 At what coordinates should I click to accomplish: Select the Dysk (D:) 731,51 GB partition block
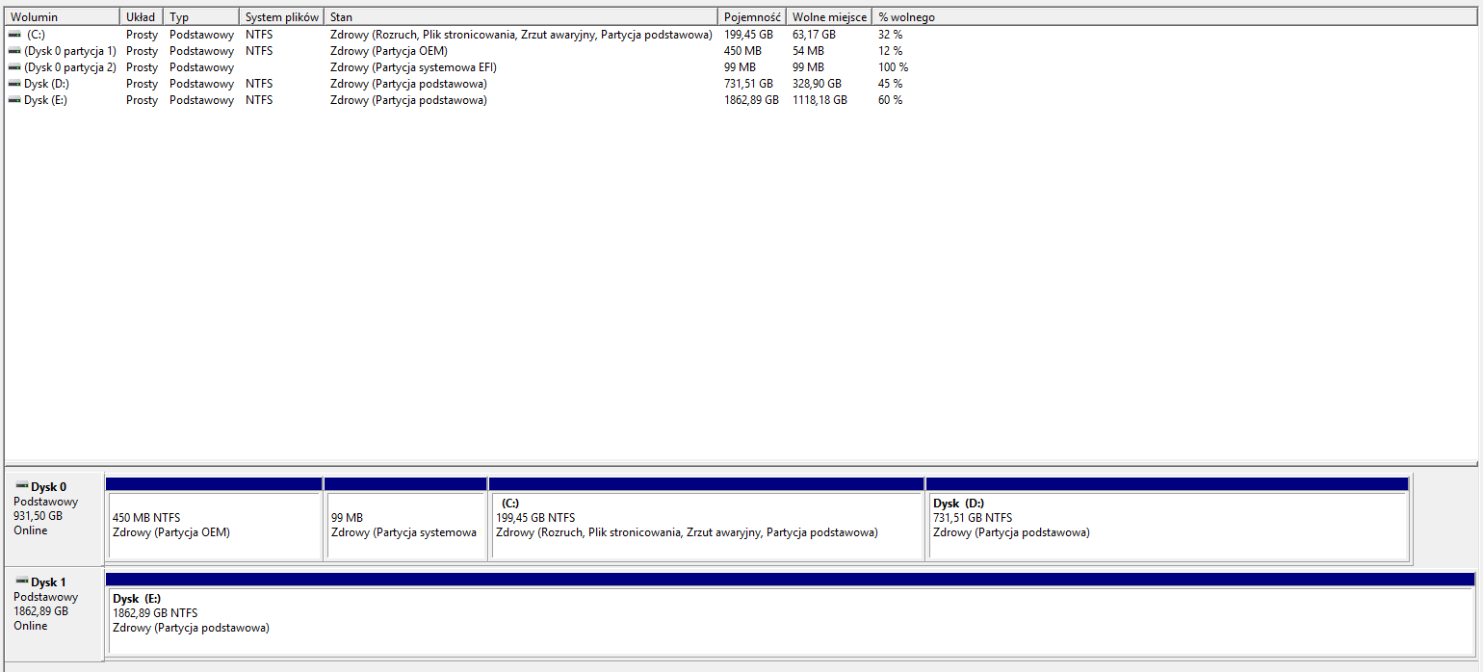click(x=1167, y=525)
